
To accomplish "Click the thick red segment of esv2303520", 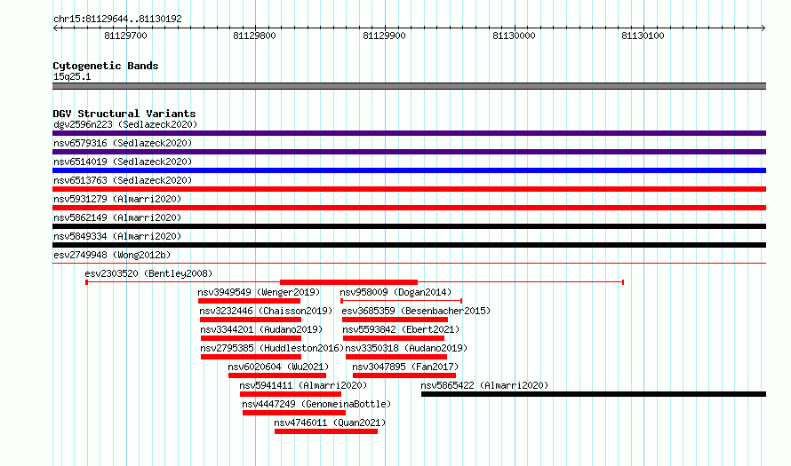I will click(348, 282).
